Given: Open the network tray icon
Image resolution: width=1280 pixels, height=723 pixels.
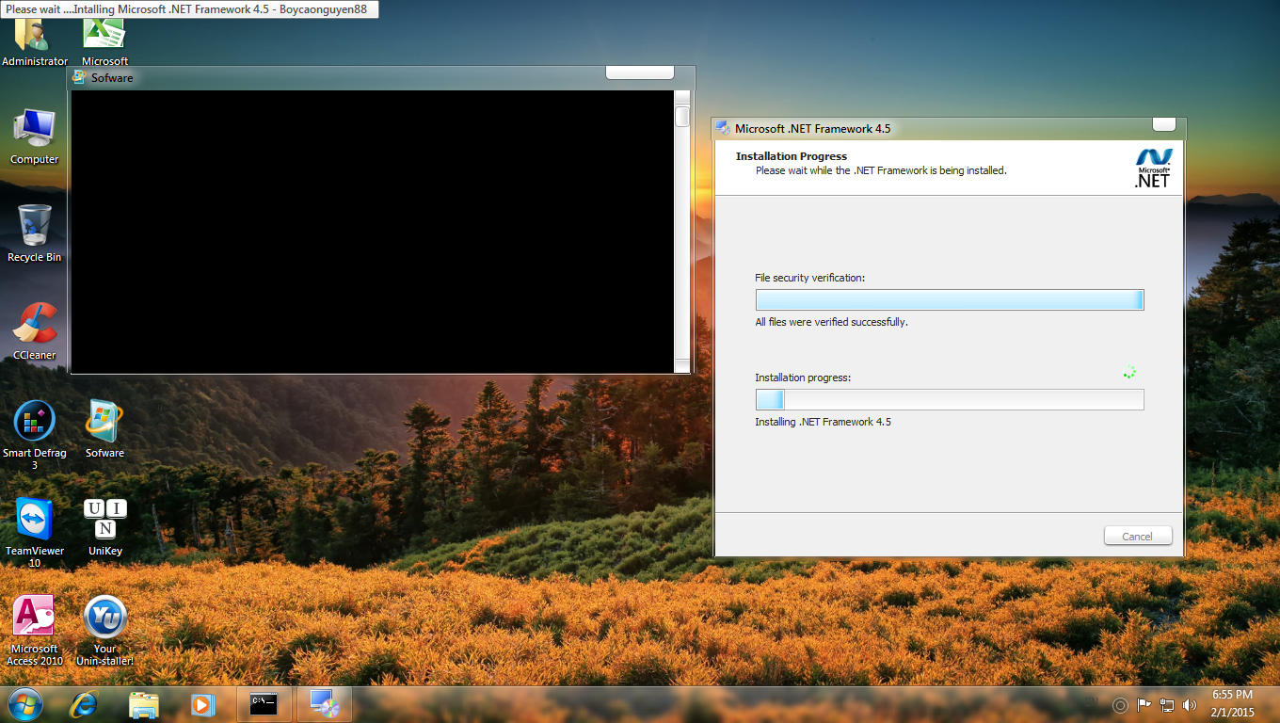Looking at the screenshot, I should click(x=1167, y=705).
